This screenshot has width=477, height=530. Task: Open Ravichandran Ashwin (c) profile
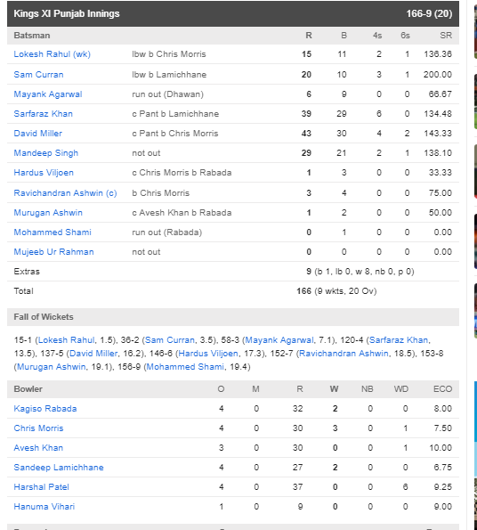[65, 192]
